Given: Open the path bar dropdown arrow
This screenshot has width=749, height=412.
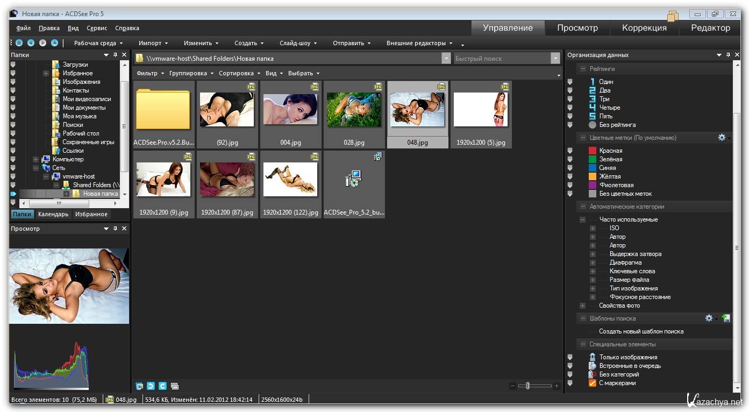Looking at the screenshot, I should tap(446, 59).
